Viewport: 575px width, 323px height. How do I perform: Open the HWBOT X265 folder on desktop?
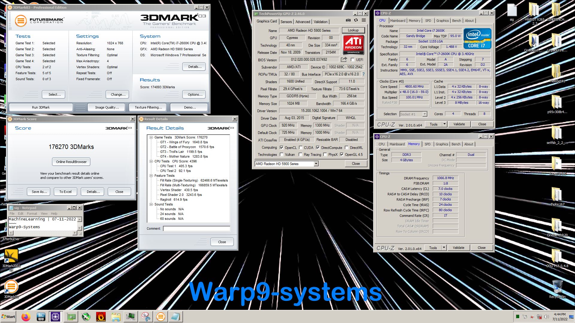click(535, 13)
